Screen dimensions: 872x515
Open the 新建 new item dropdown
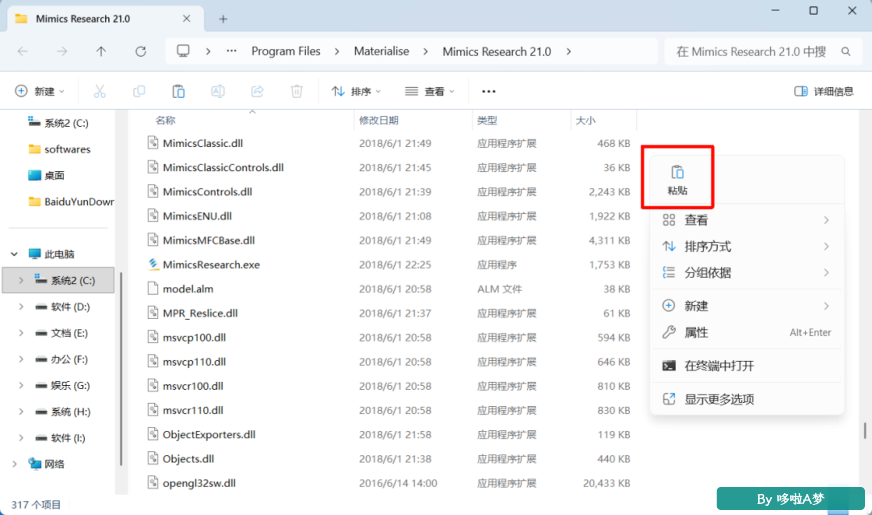[x=40, y=91]
